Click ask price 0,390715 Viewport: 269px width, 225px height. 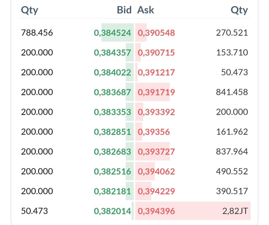156,53
